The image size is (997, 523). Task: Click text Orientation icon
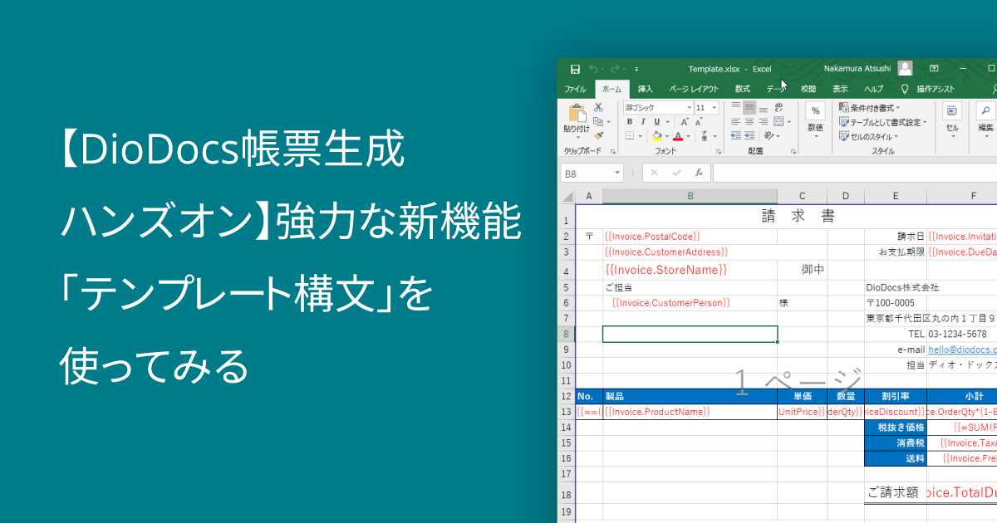point(769,135)
